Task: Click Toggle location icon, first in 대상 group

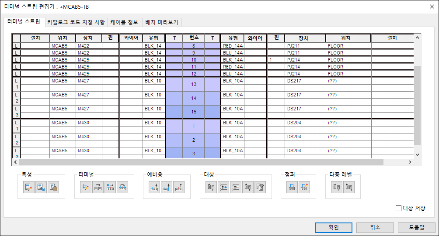Action: (x=211, y=187)
